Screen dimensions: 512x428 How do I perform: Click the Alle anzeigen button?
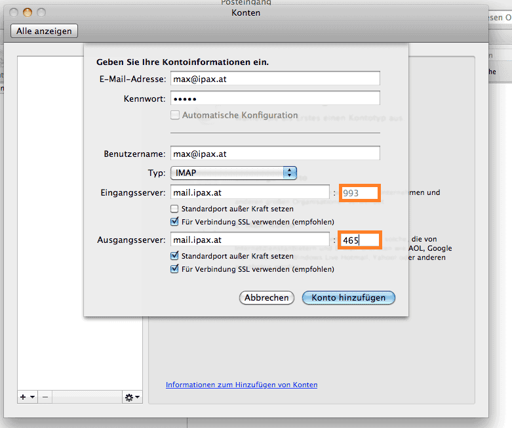click(x=45, y=31)
